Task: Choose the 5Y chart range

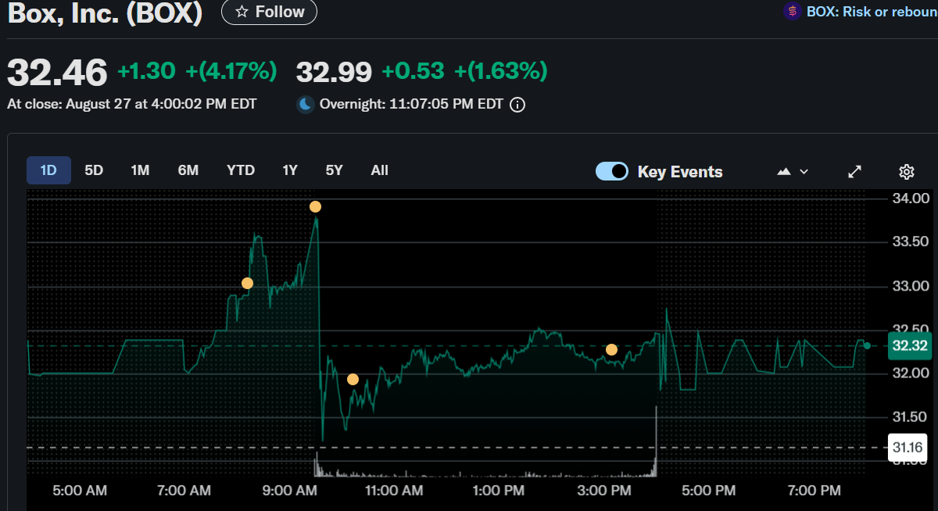Action: click(334, 170)
